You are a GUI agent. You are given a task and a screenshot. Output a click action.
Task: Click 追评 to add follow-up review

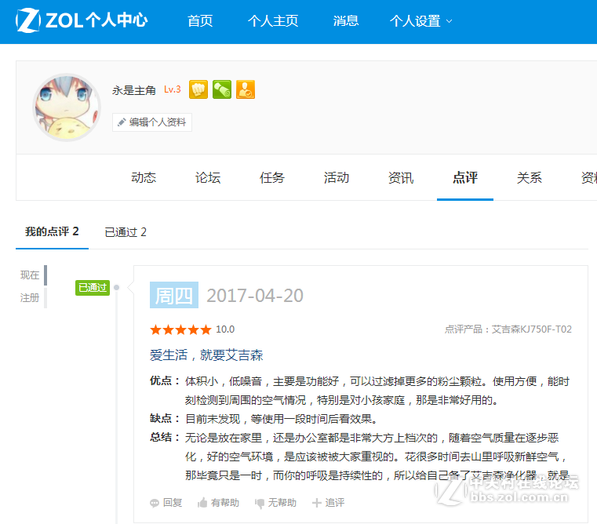tap(335, 503)
